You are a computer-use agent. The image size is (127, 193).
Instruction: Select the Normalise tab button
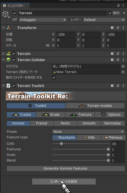pyautogui.click(x=113, y=123)
